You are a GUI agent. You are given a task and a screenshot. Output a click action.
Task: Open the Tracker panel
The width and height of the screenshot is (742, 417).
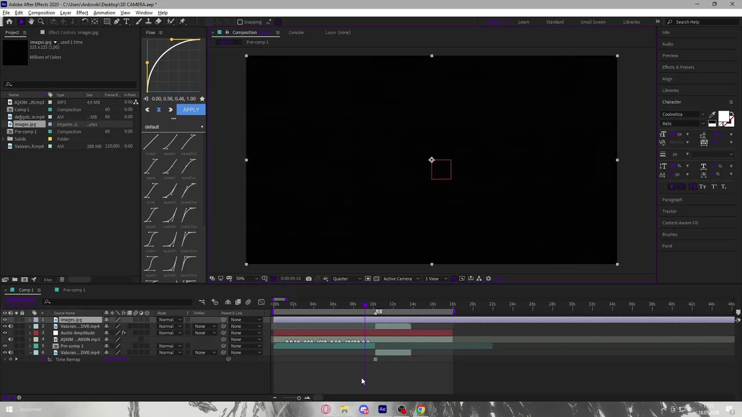point(670,211)
